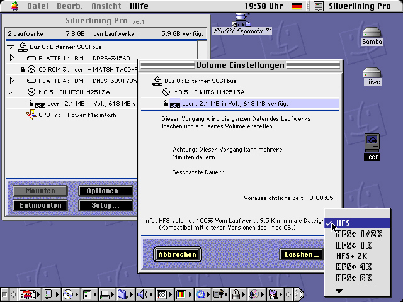Open the signpost location strip module
The image size is (403, 302).
tap(221, 294)
